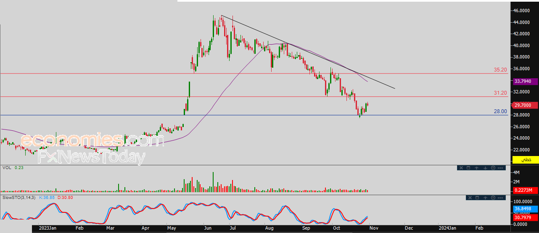
Task: Click the Jun date axis label
Action: [x=207, y=228]
